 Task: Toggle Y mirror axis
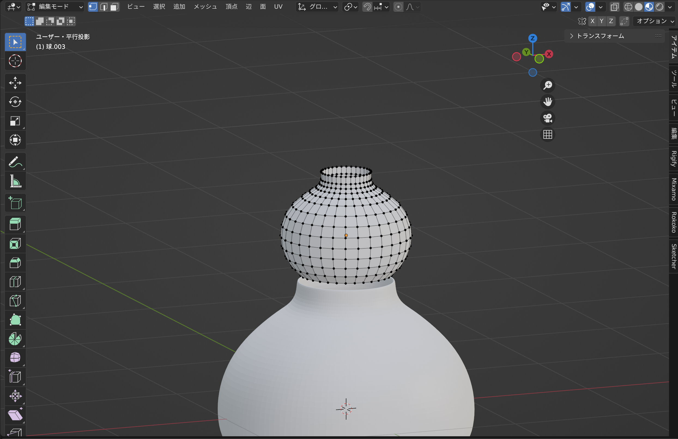[x=602, y=21]
